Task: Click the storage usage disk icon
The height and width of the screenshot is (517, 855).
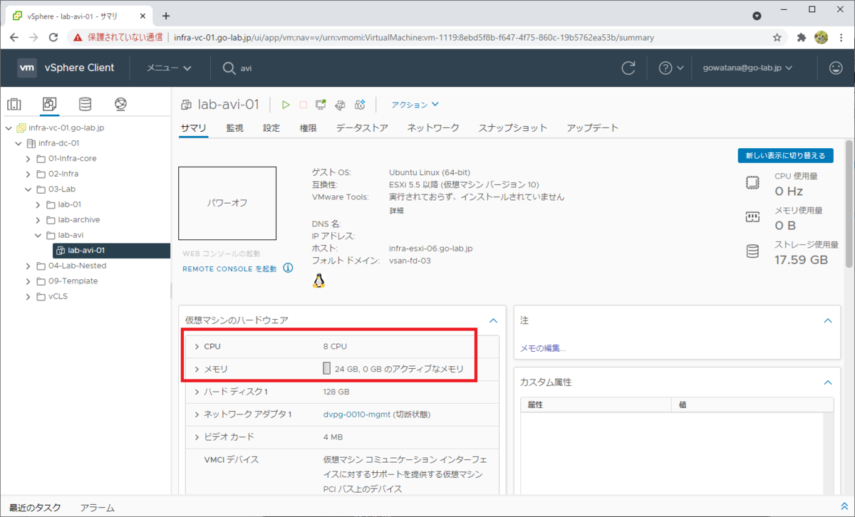Action: 752,251
